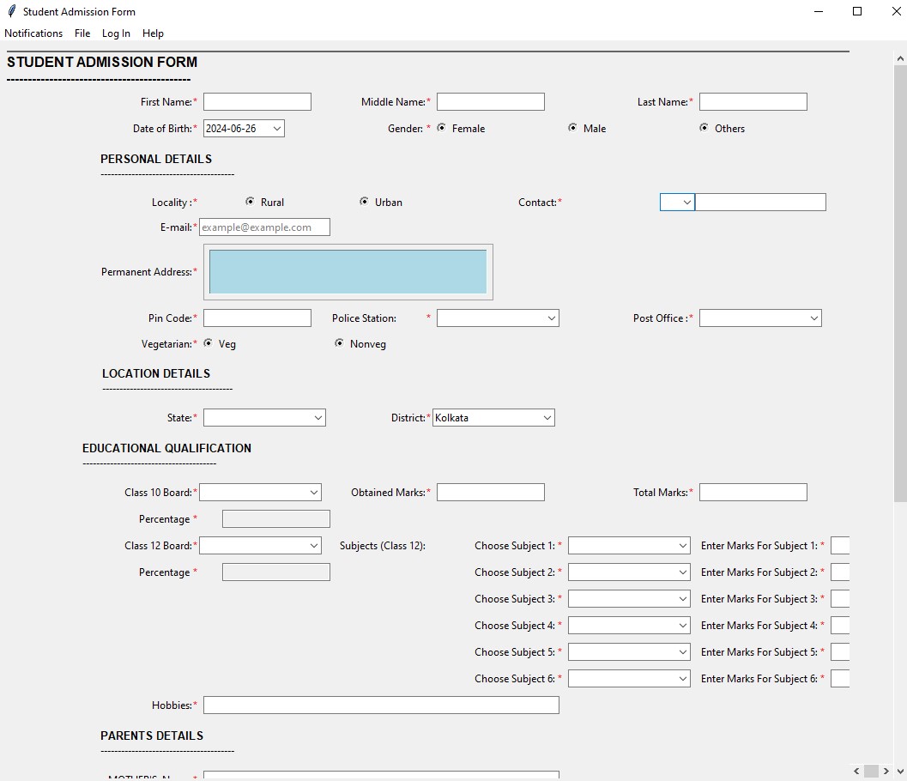Open the Police Station dropdown
The width and height of the screenshot is (907, 781).
pyautogui.click(x=551, y=318)
